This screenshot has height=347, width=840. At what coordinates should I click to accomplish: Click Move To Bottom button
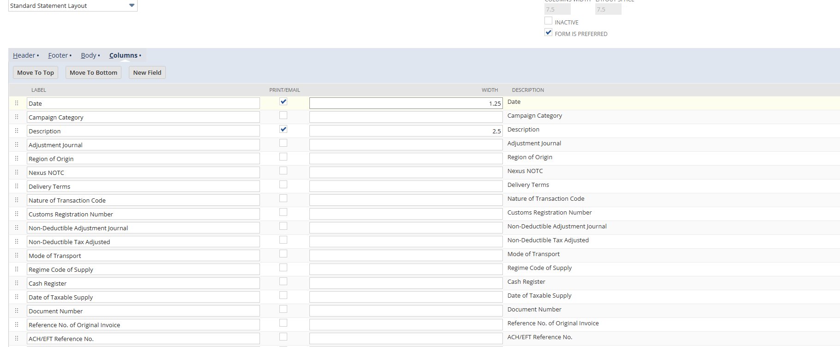click(93, 72)
